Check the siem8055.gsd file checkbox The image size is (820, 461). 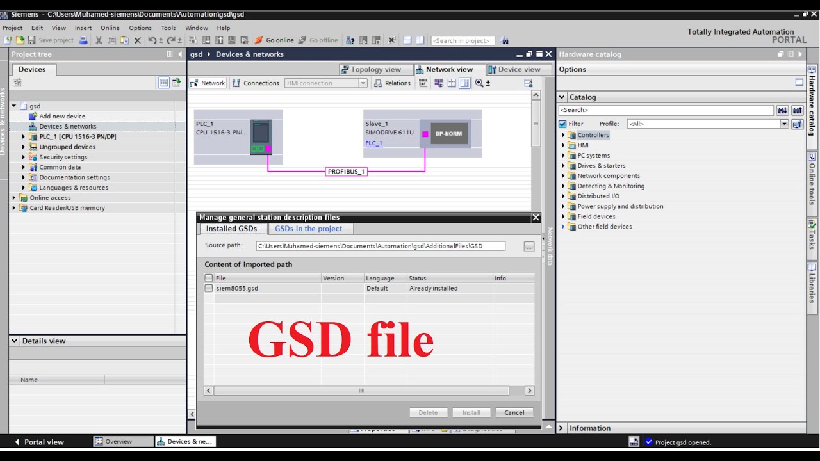(209, 288)
